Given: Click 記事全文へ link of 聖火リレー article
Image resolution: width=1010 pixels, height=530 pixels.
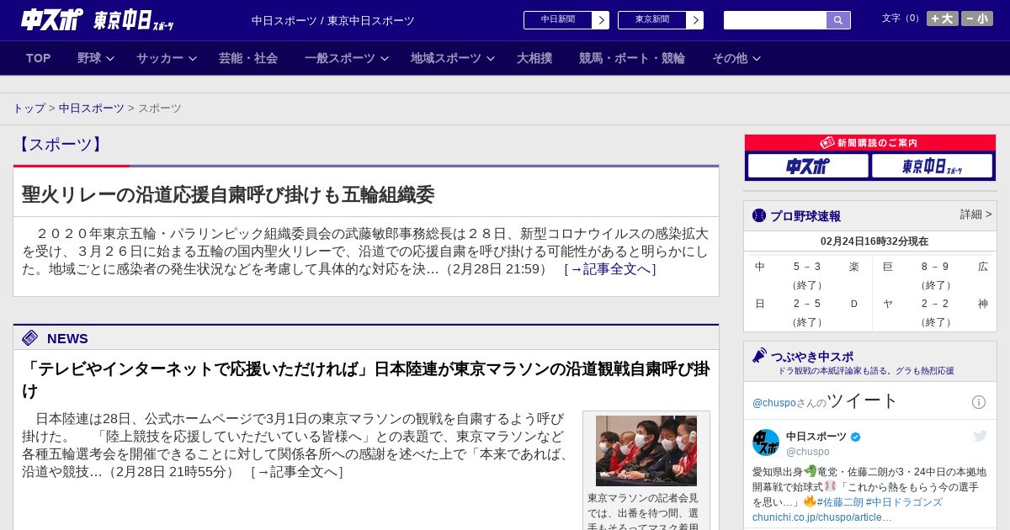Looking at the screenshot, I should point(610,269).
